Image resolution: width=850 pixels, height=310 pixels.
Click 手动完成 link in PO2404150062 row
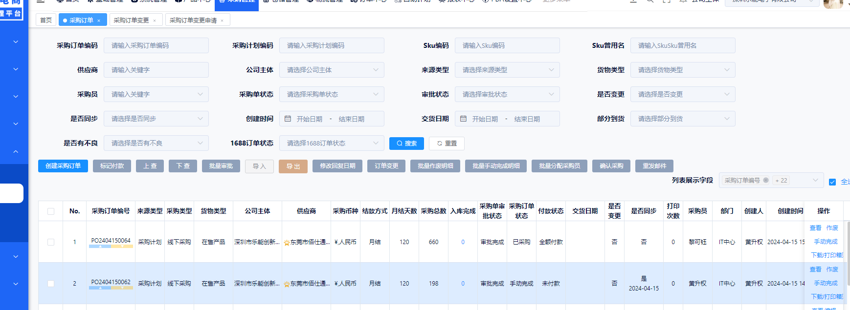click(826, 283)
